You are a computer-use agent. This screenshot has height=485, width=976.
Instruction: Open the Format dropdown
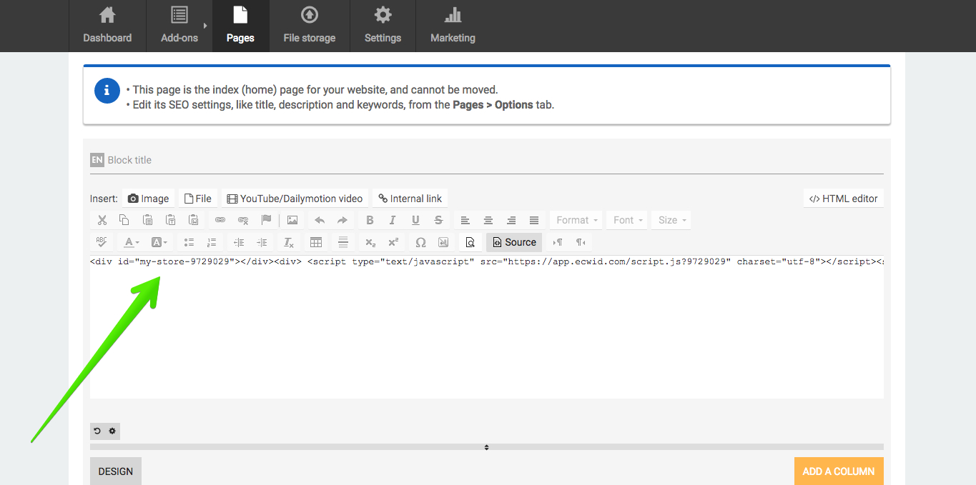pyautogui.click(x=577, y=220)
